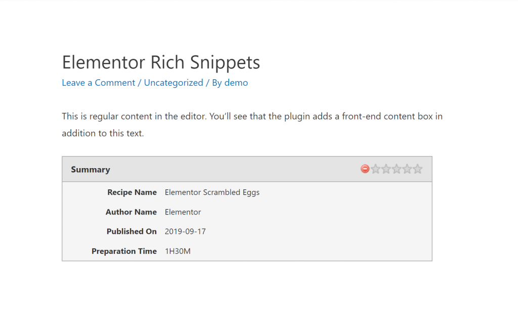Select the third rating star
Screen dimensions: 518x314
click(x=397, y=169)
